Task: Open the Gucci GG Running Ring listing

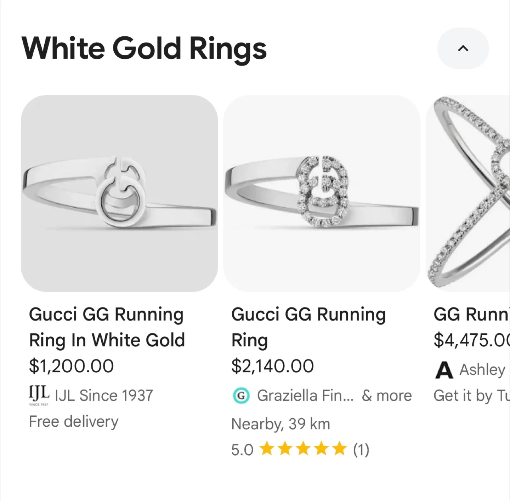Action: click(308, 327)
